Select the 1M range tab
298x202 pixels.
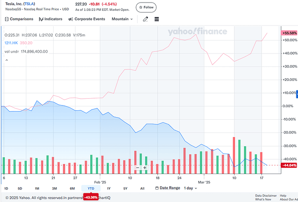pyautogui.click(x=37, y=188)
